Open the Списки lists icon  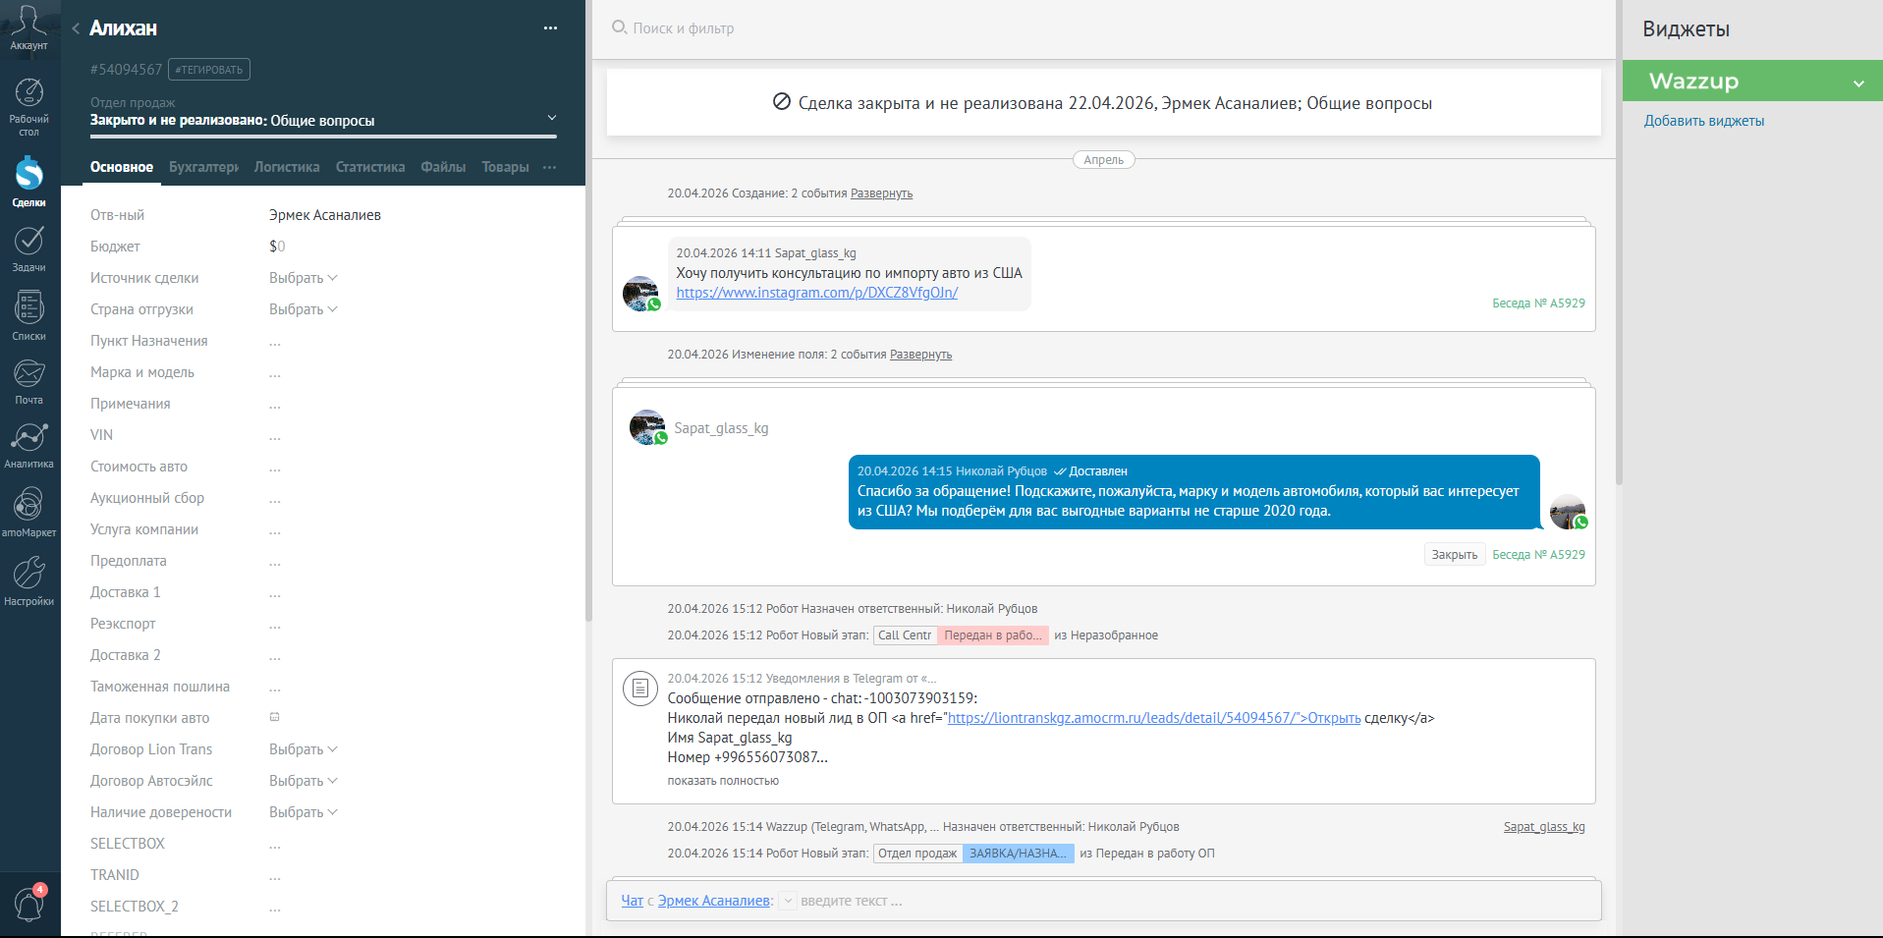click(28, 308)
